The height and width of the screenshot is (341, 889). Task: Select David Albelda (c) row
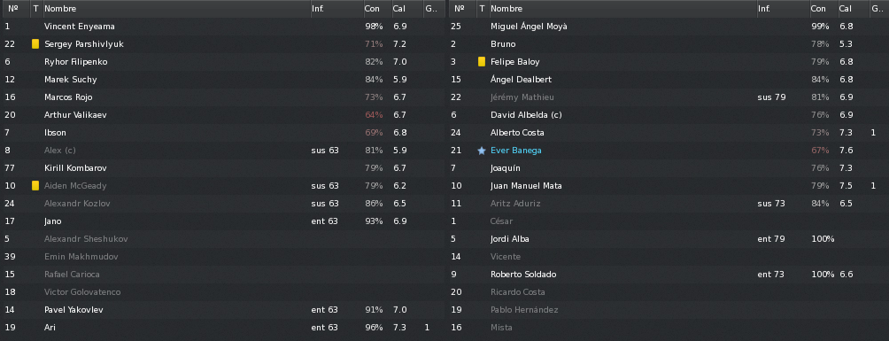tap(669, 114)
